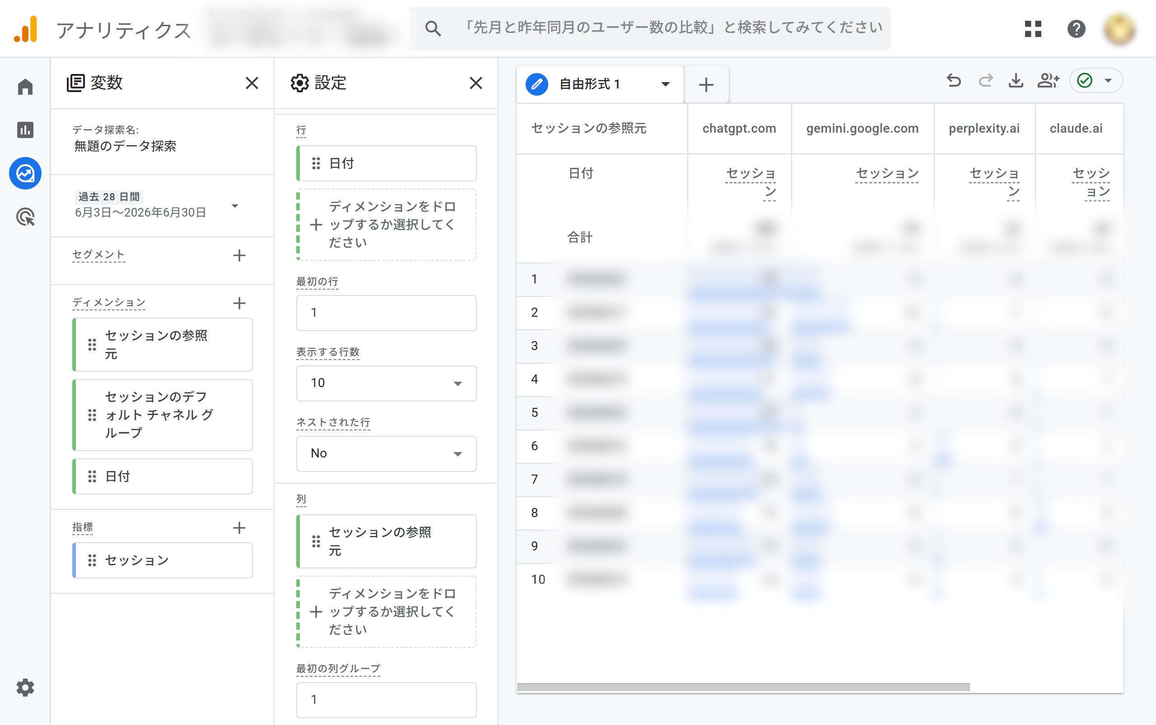This screenshot has height=725, width=1156.
Task: Open the ネストされた行 dropdown showing No
Action: [x=386, y=453]
